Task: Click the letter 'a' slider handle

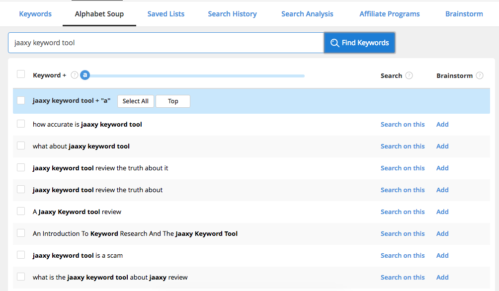Action: pos(85,75)
